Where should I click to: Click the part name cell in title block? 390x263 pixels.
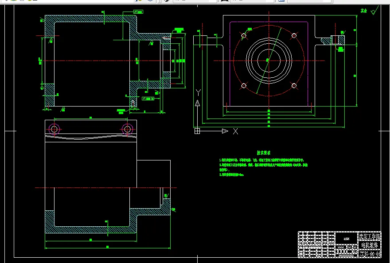point(370,245)
